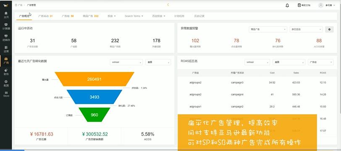This screenshot has height=151, width=341.
Task: Select the 运营 operations sidebar icon
Action: point(6,49)
